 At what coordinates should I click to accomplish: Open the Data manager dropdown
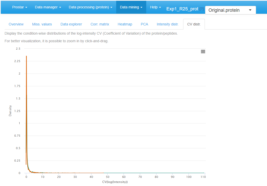pos(48,7)
